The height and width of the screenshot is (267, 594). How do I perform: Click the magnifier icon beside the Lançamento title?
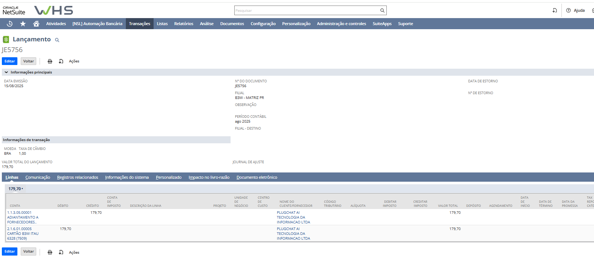click(57, 40)
